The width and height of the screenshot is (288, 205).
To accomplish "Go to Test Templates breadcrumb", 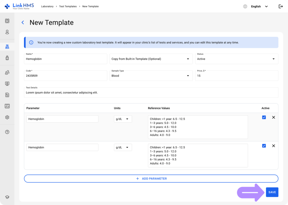I will click(68, 6).
